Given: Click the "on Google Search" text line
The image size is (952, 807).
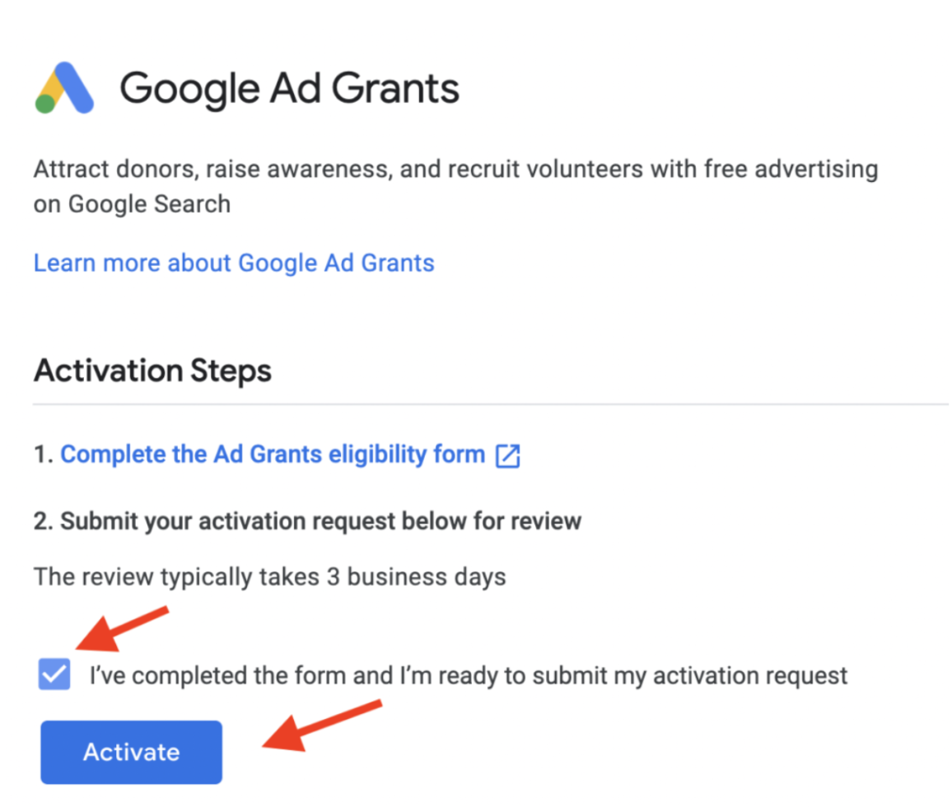Looking at the screenshot, I should pyautogui.click(x=132, y=205).
